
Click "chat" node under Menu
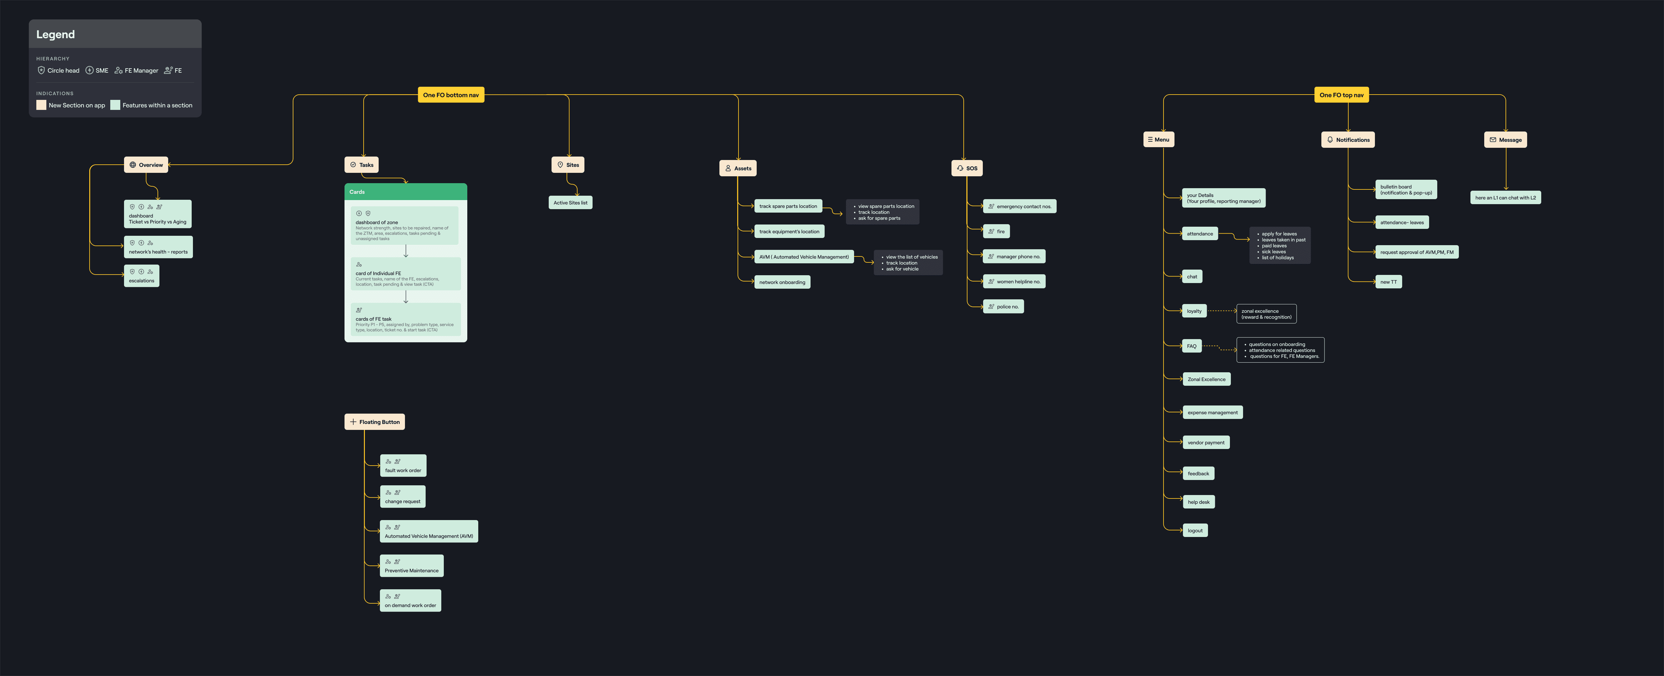(x=1192, y=276)
